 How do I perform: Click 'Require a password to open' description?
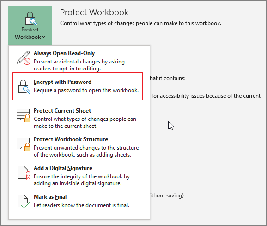[x=86, y=90]
